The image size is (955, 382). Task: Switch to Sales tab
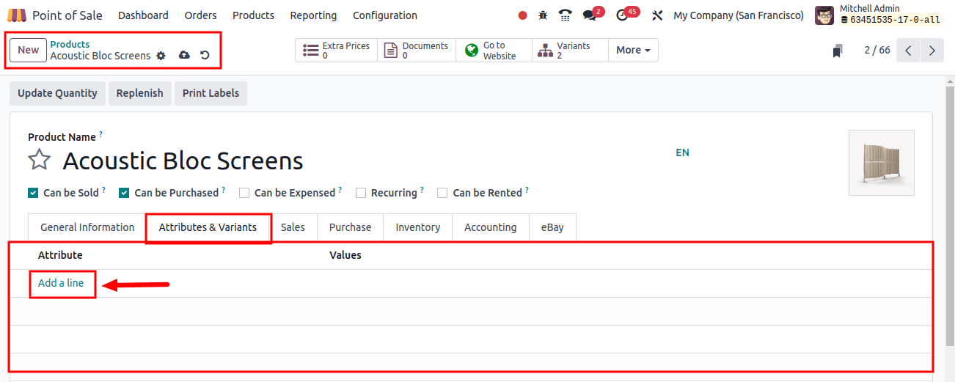[x=293, y=227]
